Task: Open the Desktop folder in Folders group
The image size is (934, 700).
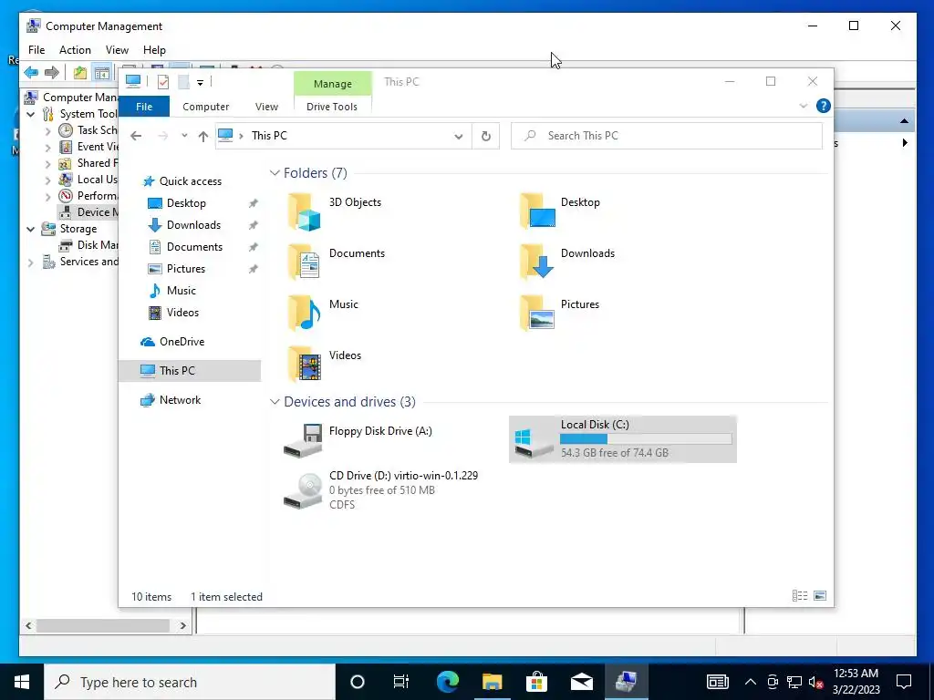Action: [x=560, y=211]
